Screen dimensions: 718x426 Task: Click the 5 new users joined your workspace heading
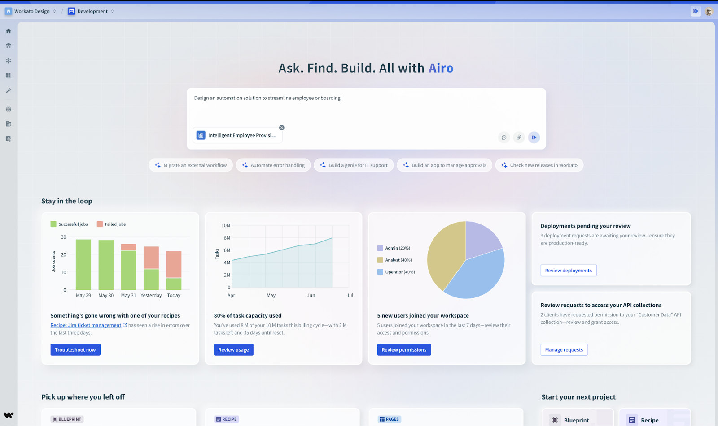[x=423, y=316]
